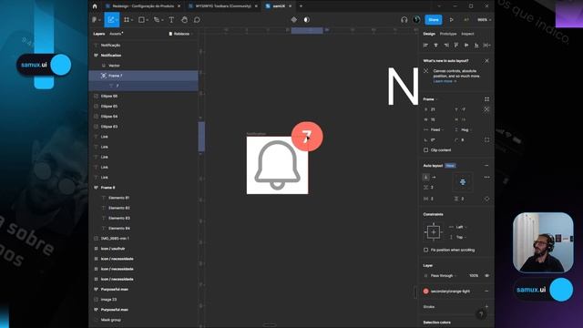
Task: Open the Figma main menu
Action: click(x=95, y=20)
